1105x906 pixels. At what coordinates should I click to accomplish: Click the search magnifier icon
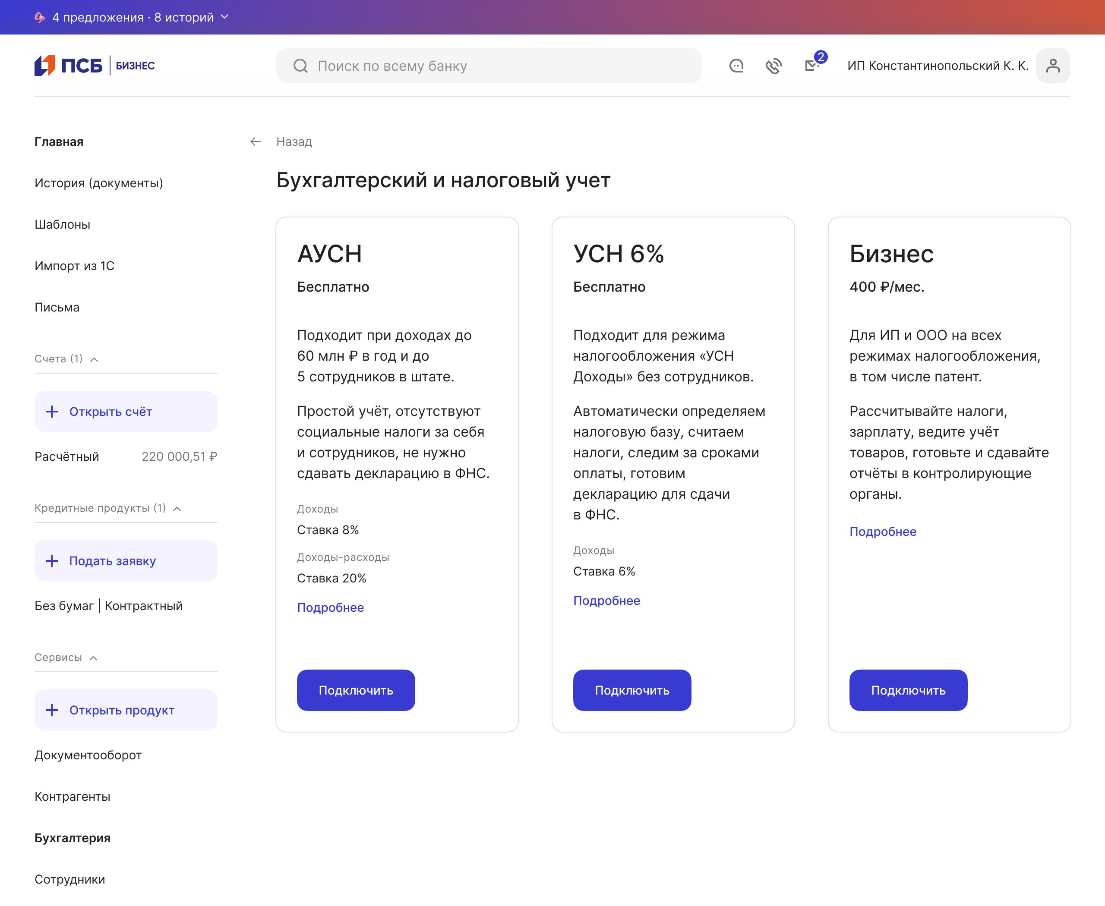pyautogui.click(x=300, y=66)
